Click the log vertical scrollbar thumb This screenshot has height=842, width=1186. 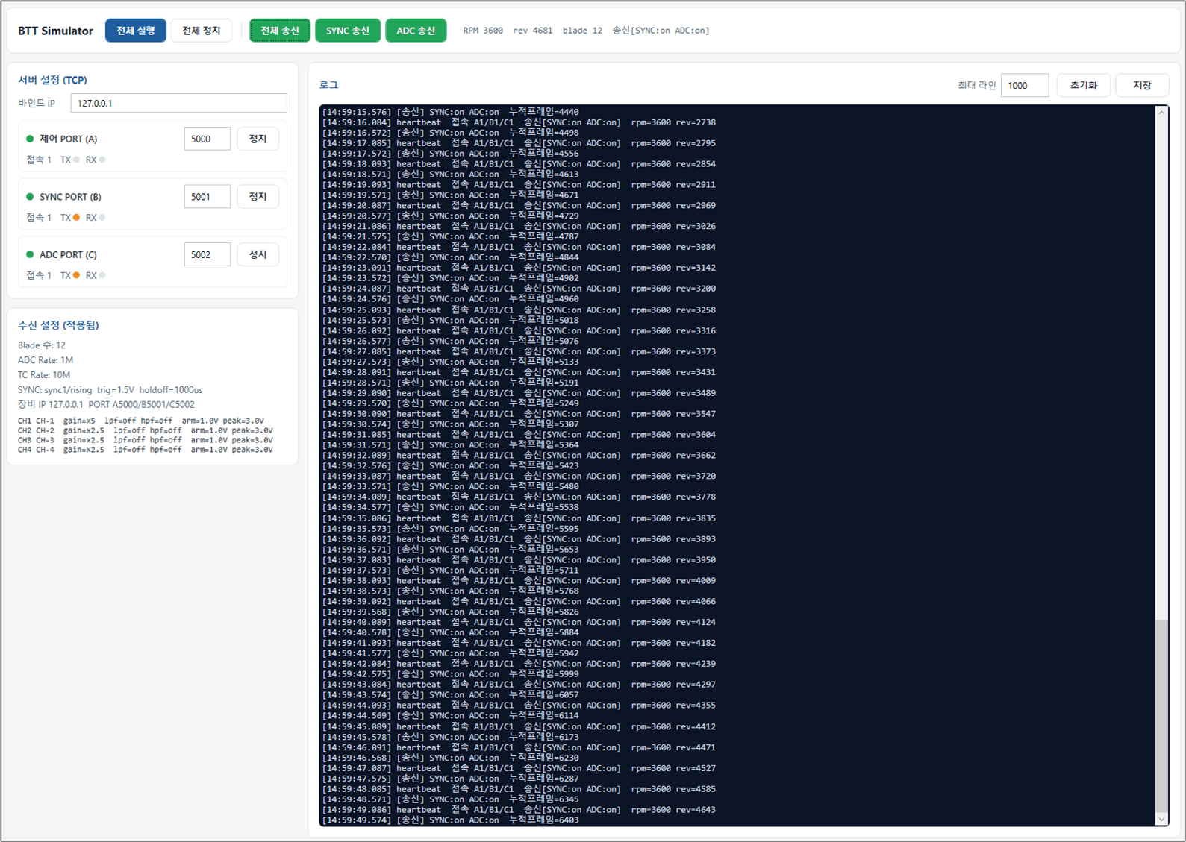[x=1161, y=715]
